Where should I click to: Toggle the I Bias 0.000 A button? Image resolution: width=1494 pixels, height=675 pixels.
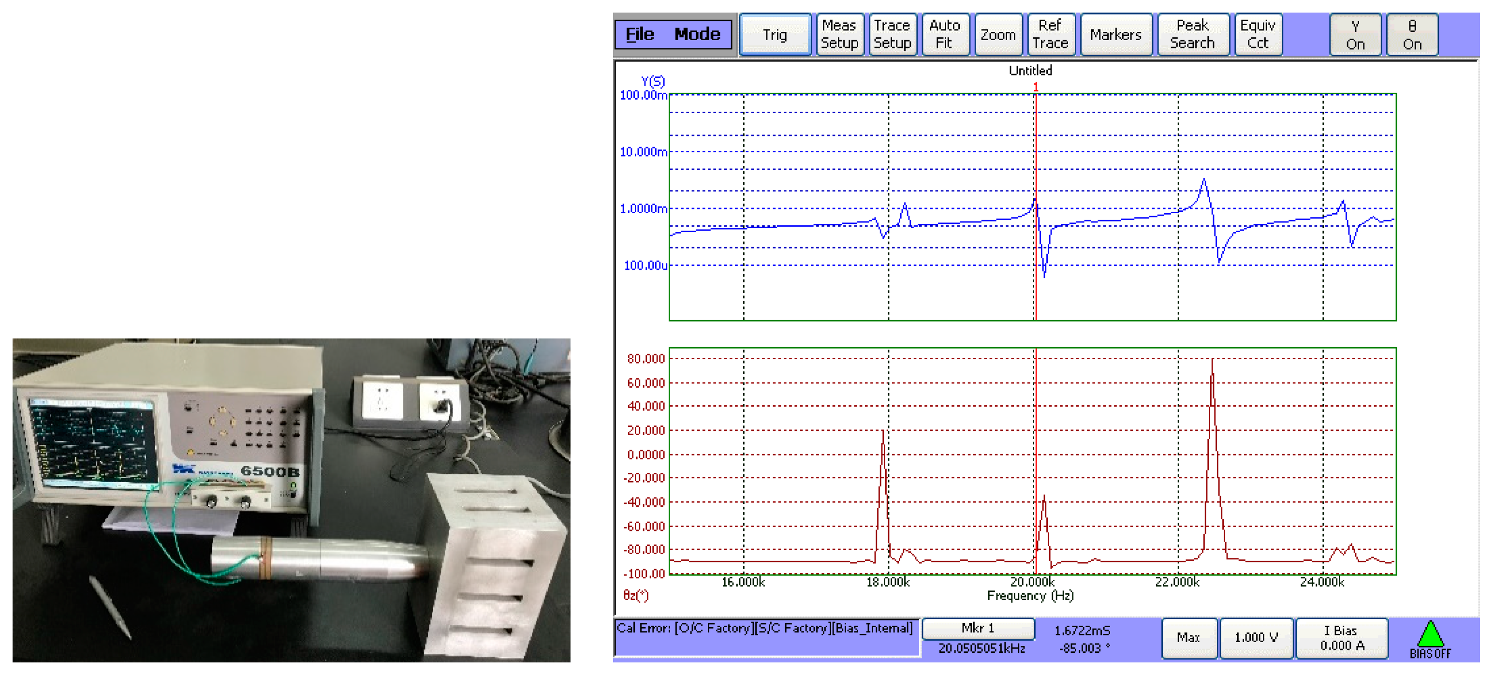point(1342,638)
